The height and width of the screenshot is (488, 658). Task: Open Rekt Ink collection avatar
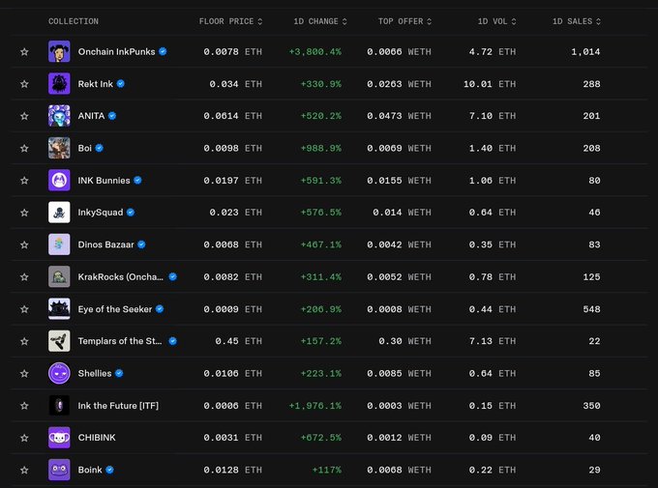[x=59, y=84]
